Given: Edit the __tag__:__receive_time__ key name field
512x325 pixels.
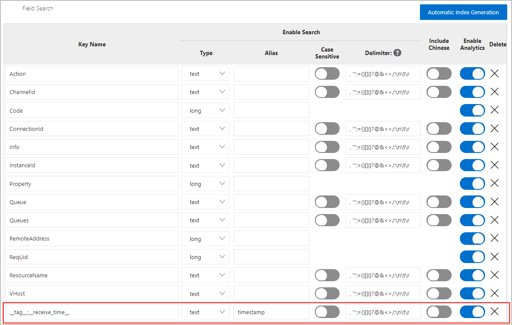Looking at the screenshot, I should point(92,312).
